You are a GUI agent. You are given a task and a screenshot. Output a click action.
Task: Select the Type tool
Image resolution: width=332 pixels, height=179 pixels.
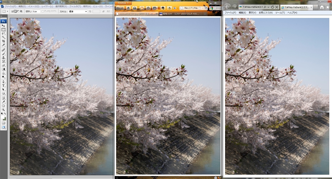(x=3, y=86)
